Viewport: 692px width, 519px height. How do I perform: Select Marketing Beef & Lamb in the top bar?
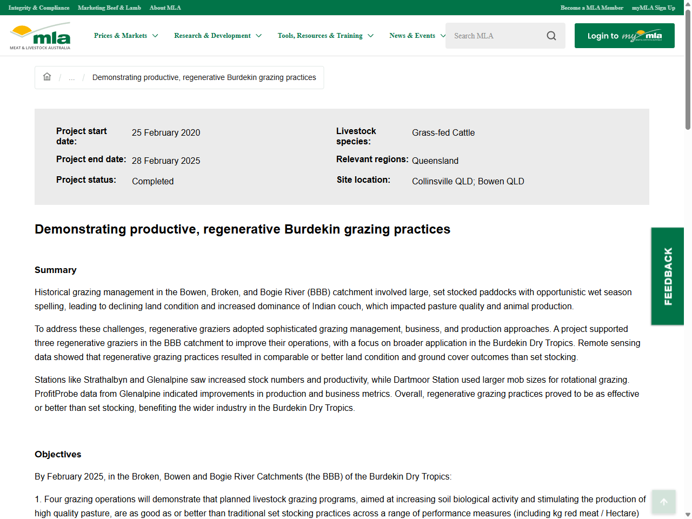109,8
